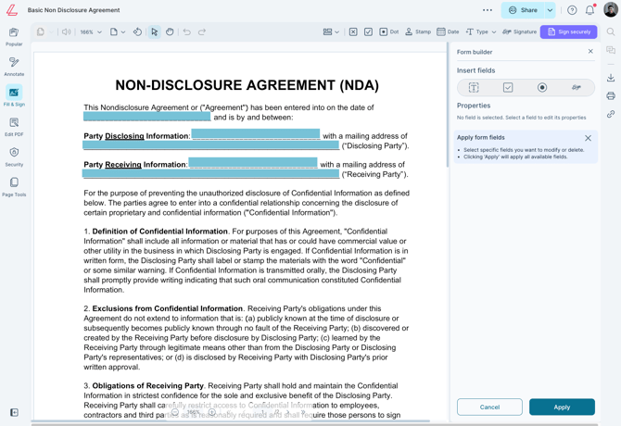Insert a text field from Form builder
This screenshot has width=621, height=426.
(474, 88)
